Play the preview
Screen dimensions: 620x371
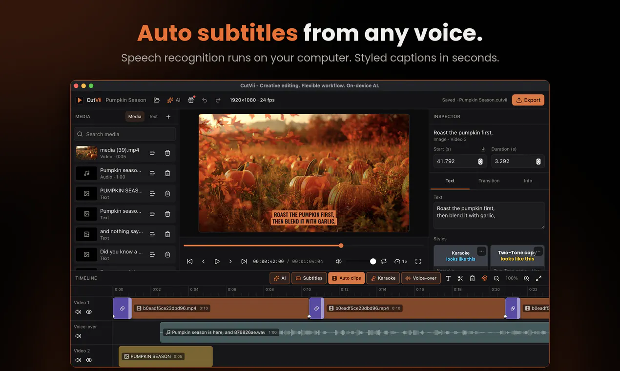point(217,262)
